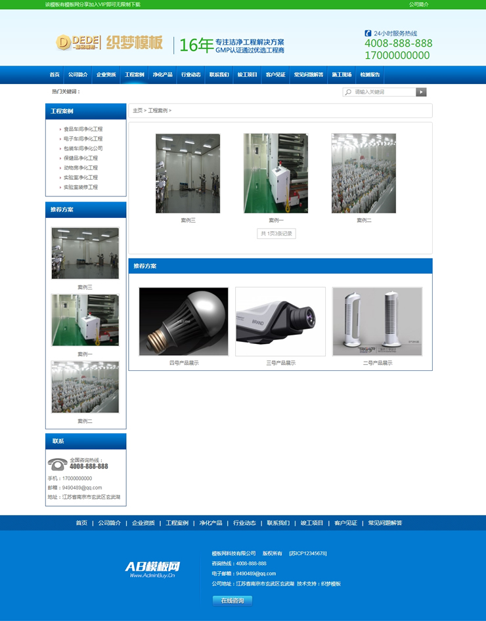Expand 实验室装修工程 sidebar category

click(80, 187)
